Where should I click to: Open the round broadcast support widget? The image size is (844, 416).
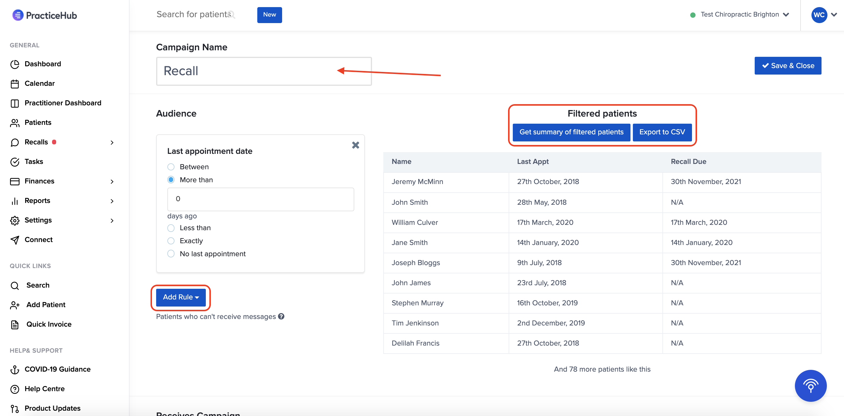810,386
